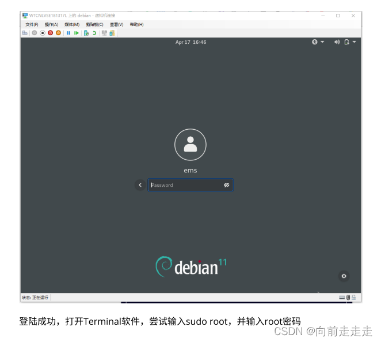The height and width of the screenshot is (342, 381).
Task: Click the ems user avatar
Action: click(x=190, y=145)
